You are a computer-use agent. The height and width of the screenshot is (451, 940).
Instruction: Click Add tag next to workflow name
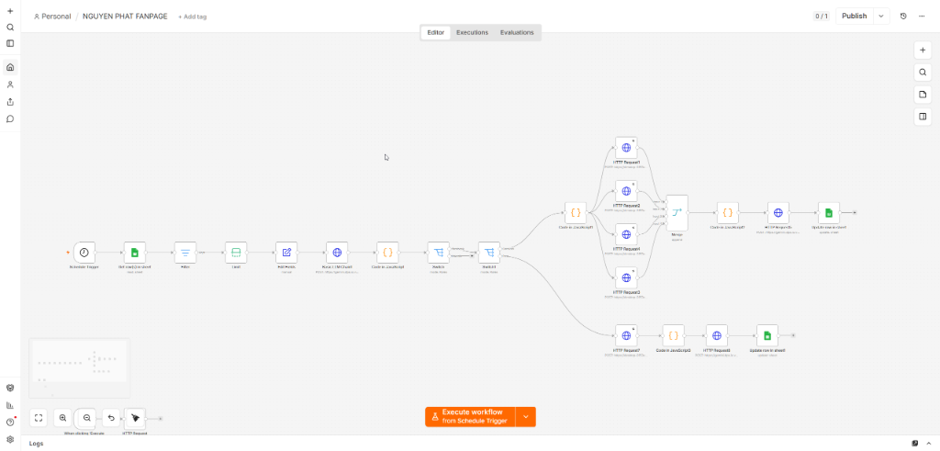coord(193,17)
